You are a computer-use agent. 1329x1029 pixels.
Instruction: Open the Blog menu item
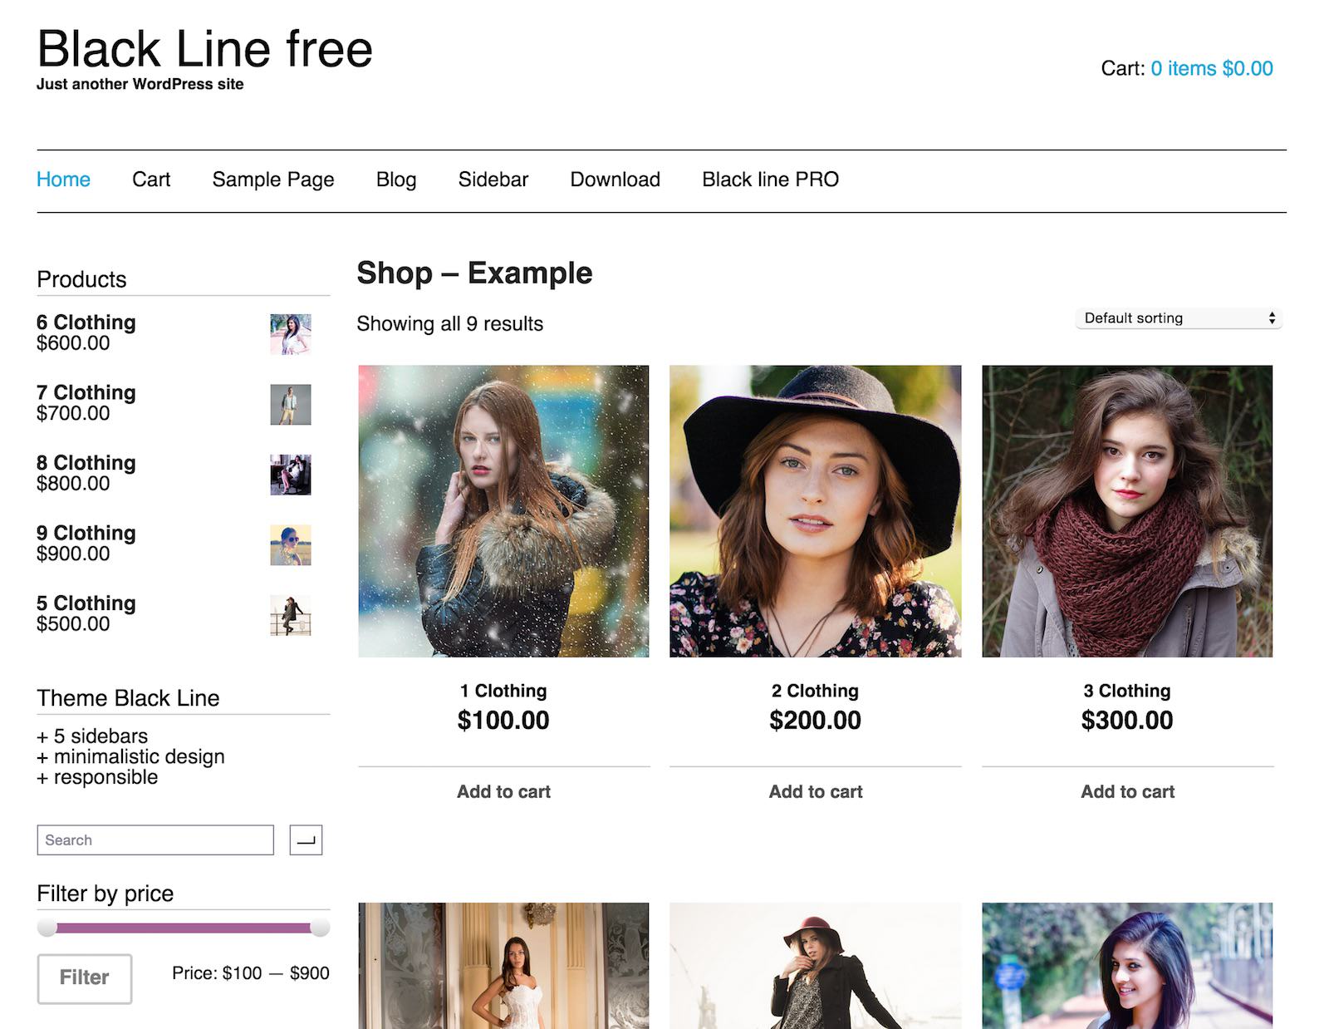coord(396,180)
